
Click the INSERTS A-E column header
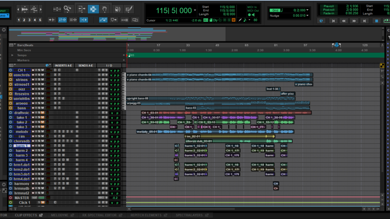63,65
